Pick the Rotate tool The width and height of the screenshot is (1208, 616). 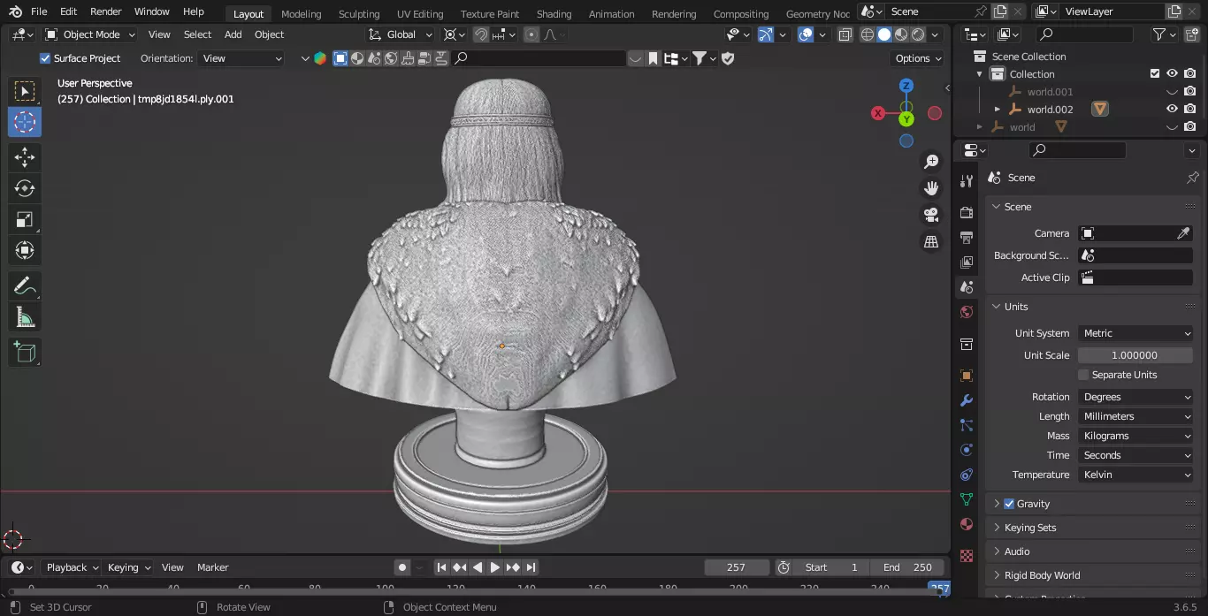[x=25, y=188]
